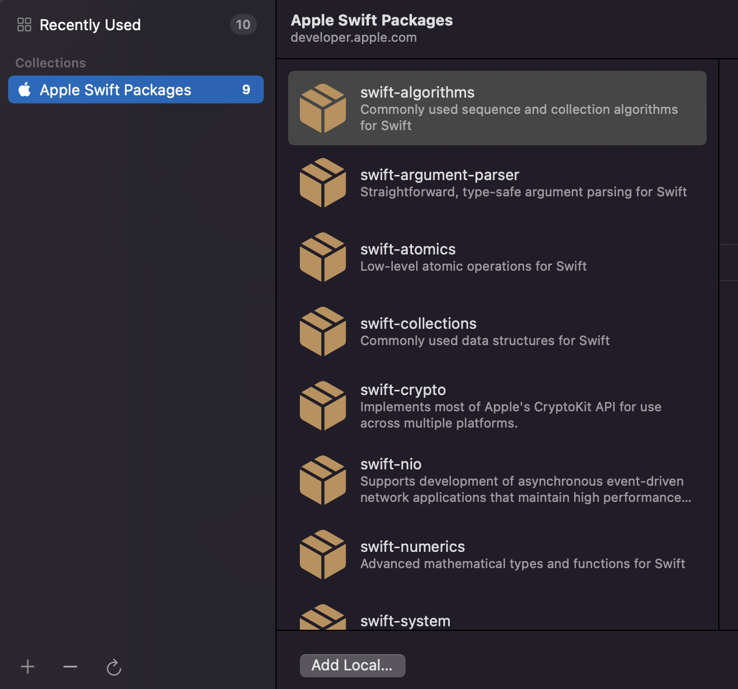Select the swift-nio package name
This screenshot has height=689, width=738.
[391, 464]
